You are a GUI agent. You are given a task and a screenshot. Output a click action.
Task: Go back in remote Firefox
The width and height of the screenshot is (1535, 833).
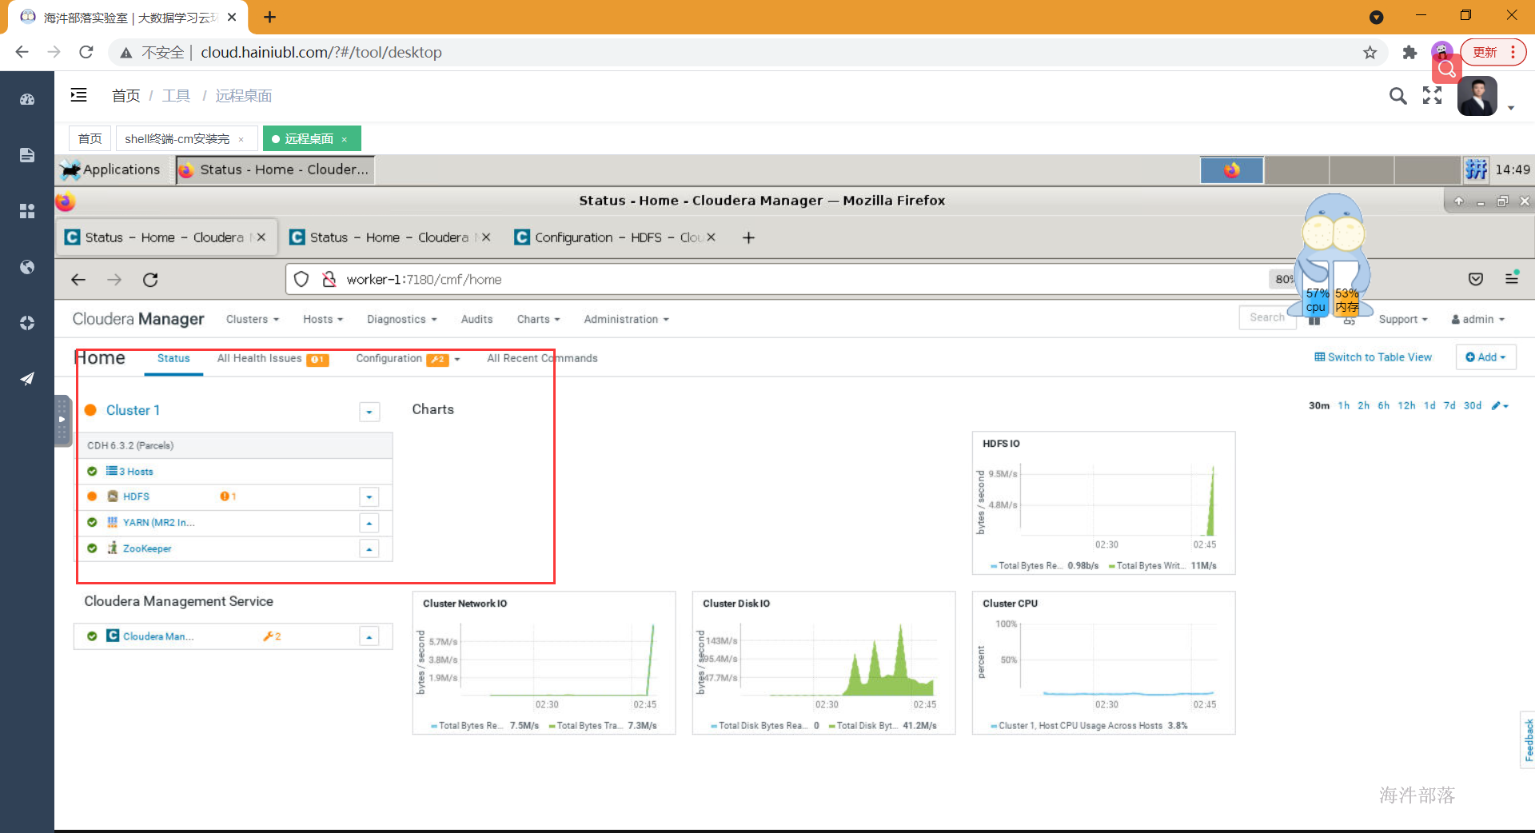[78, 280]
